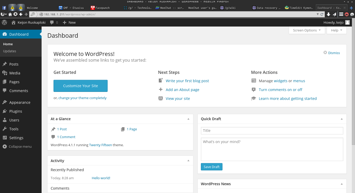Click the Save Draft button
Image resolution: width=355 pixels, height=193 pixels.
(212, 167)
